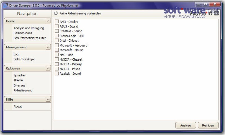Check the Realtek - Sound checkbox
Screen dimensions: 225x135
[57, 74]
